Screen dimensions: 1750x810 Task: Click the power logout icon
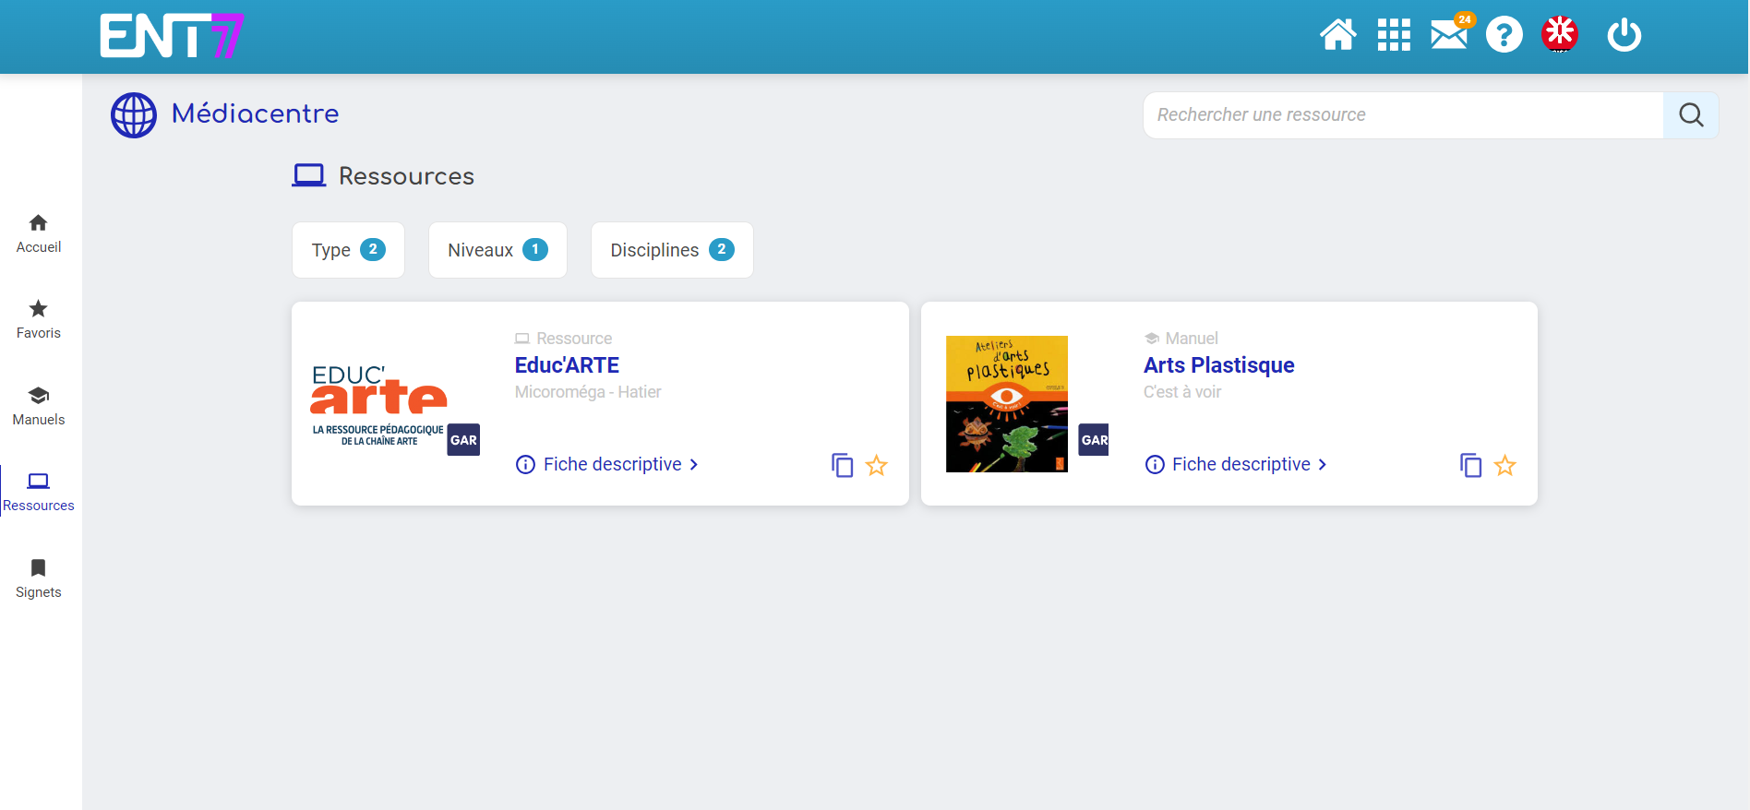click(1624, 35)
